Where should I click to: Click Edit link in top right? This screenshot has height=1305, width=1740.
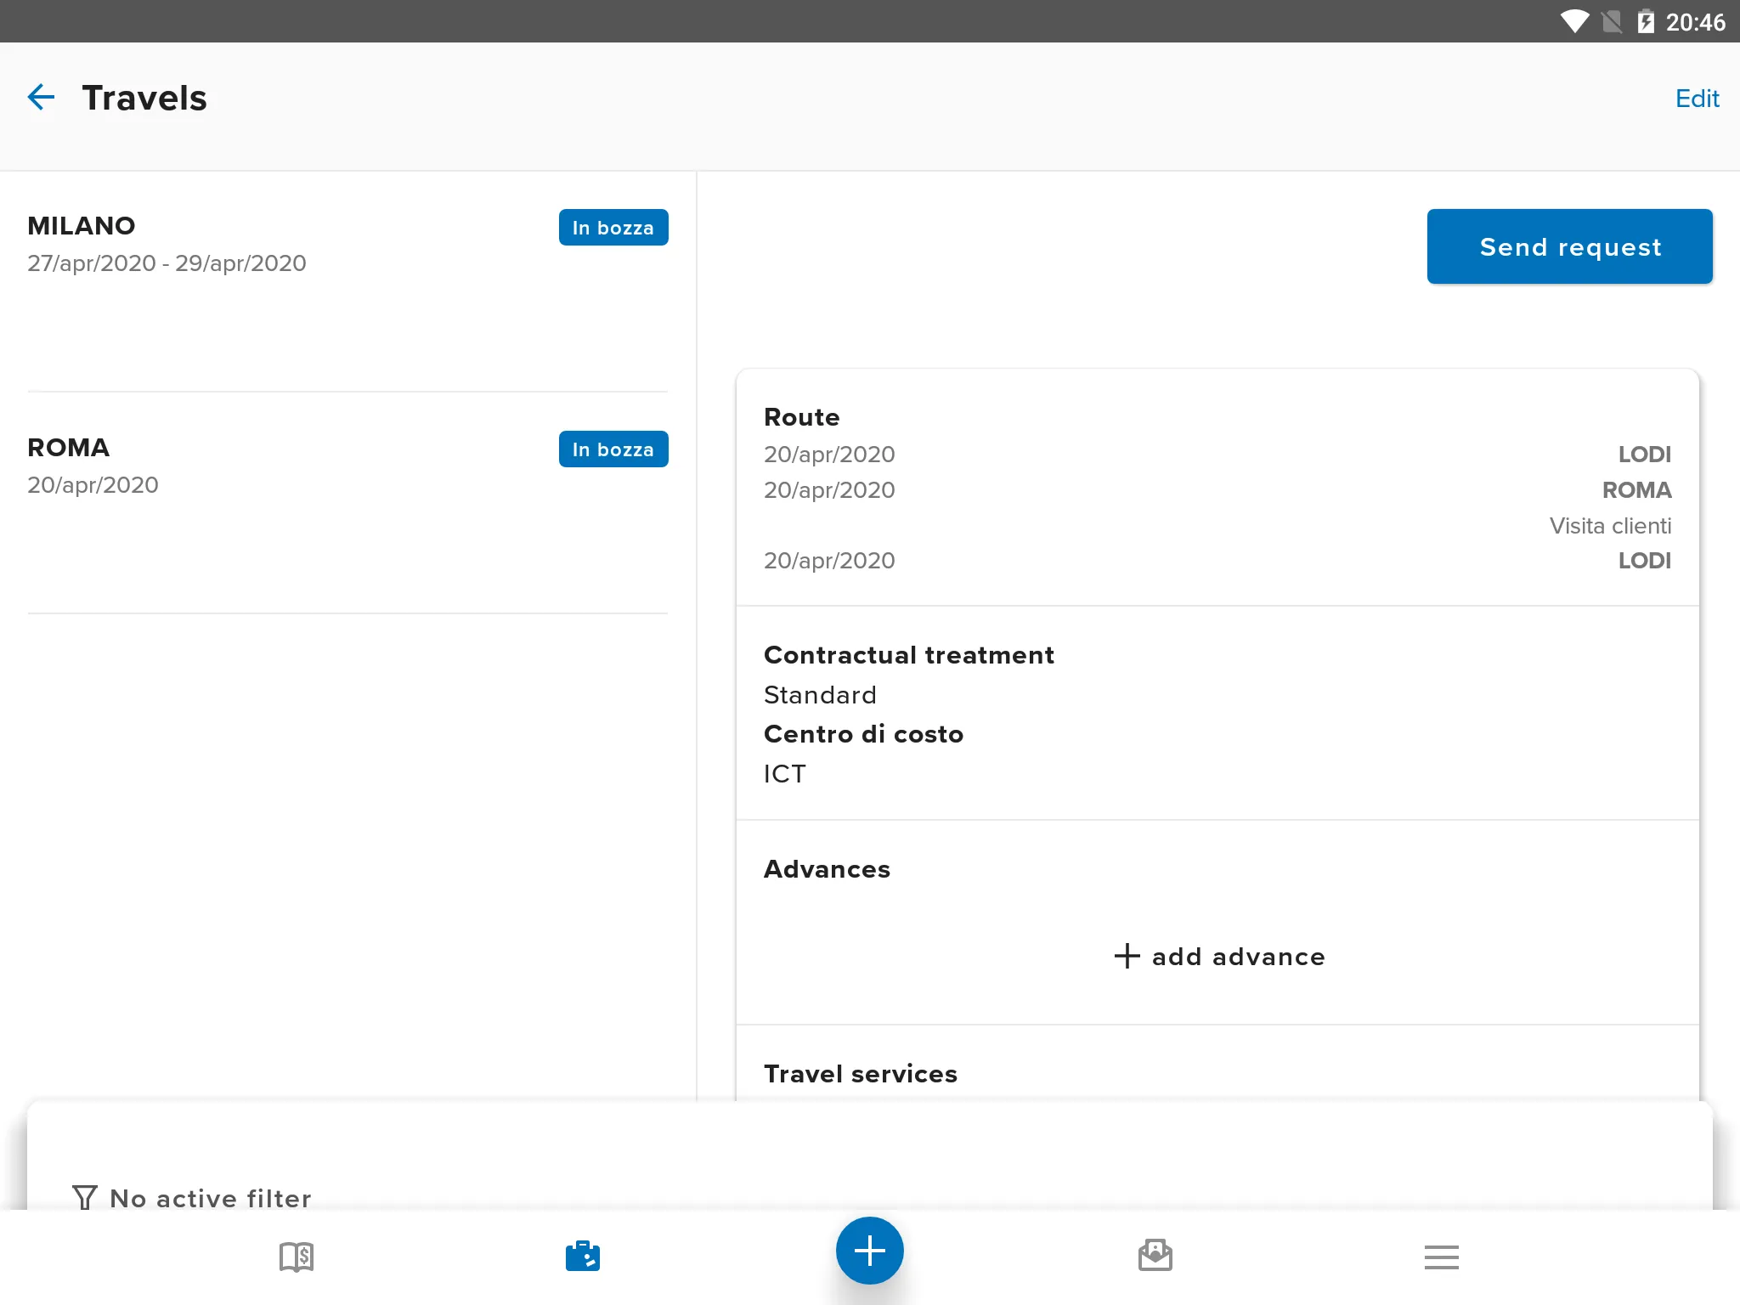pos(1695,96)
